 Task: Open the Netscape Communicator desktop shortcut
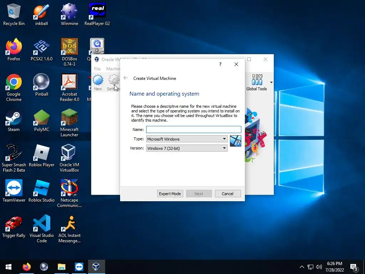tap(70, 194)
